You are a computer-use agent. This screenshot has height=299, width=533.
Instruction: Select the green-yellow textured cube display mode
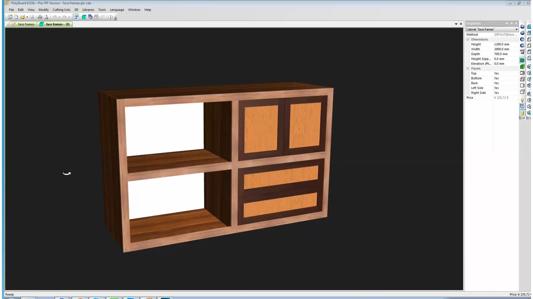coord(522,66)
